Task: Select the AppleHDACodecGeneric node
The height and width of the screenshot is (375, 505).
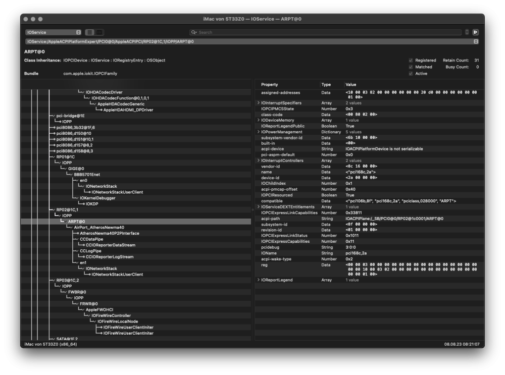Action: pos(121,104)
